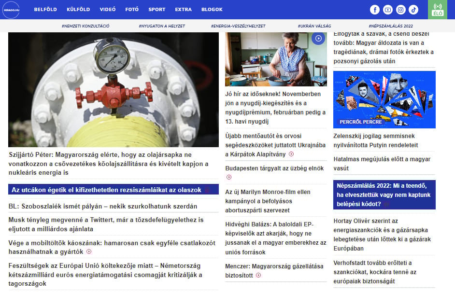Open the FOTÓ menu
The width and height of the screenshot is (455, 292).
pos(132,9)
